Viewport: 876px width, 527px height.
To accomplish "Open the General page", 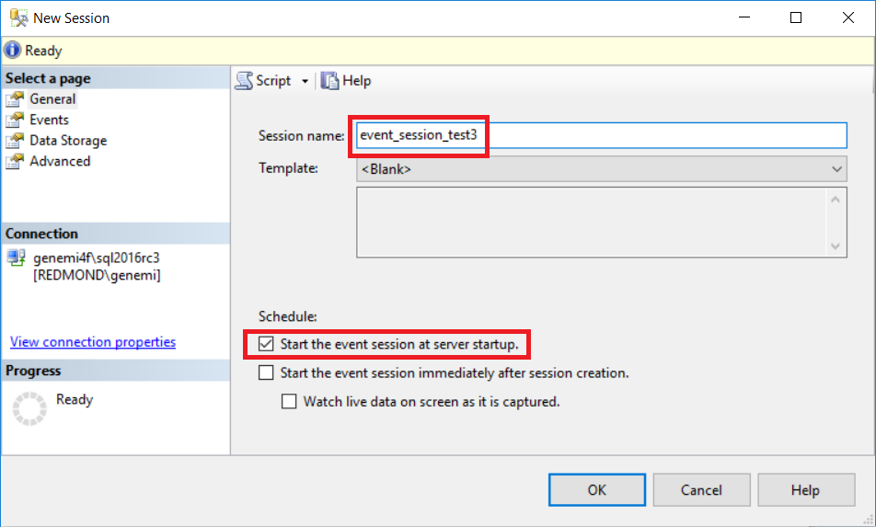I will point(52,99).
